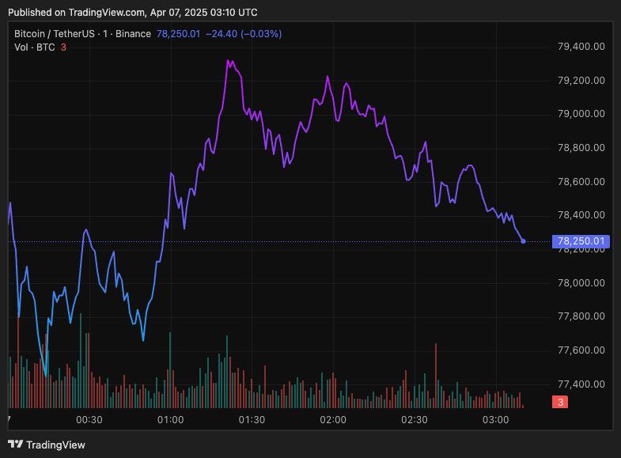Click the 77,400.00 price scale label

coord(581,384)
